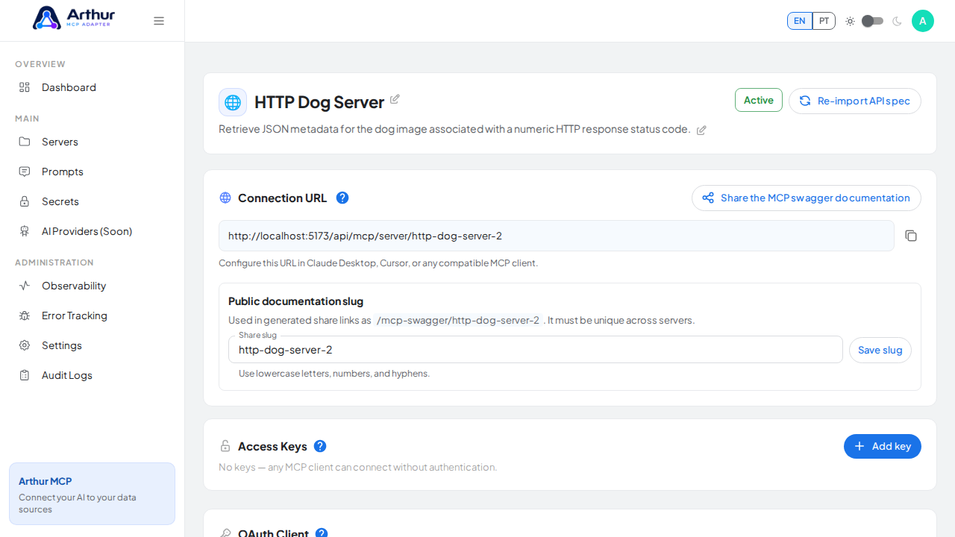
Task: Click the Error Tracking bug icon
Action: (25, 315)
